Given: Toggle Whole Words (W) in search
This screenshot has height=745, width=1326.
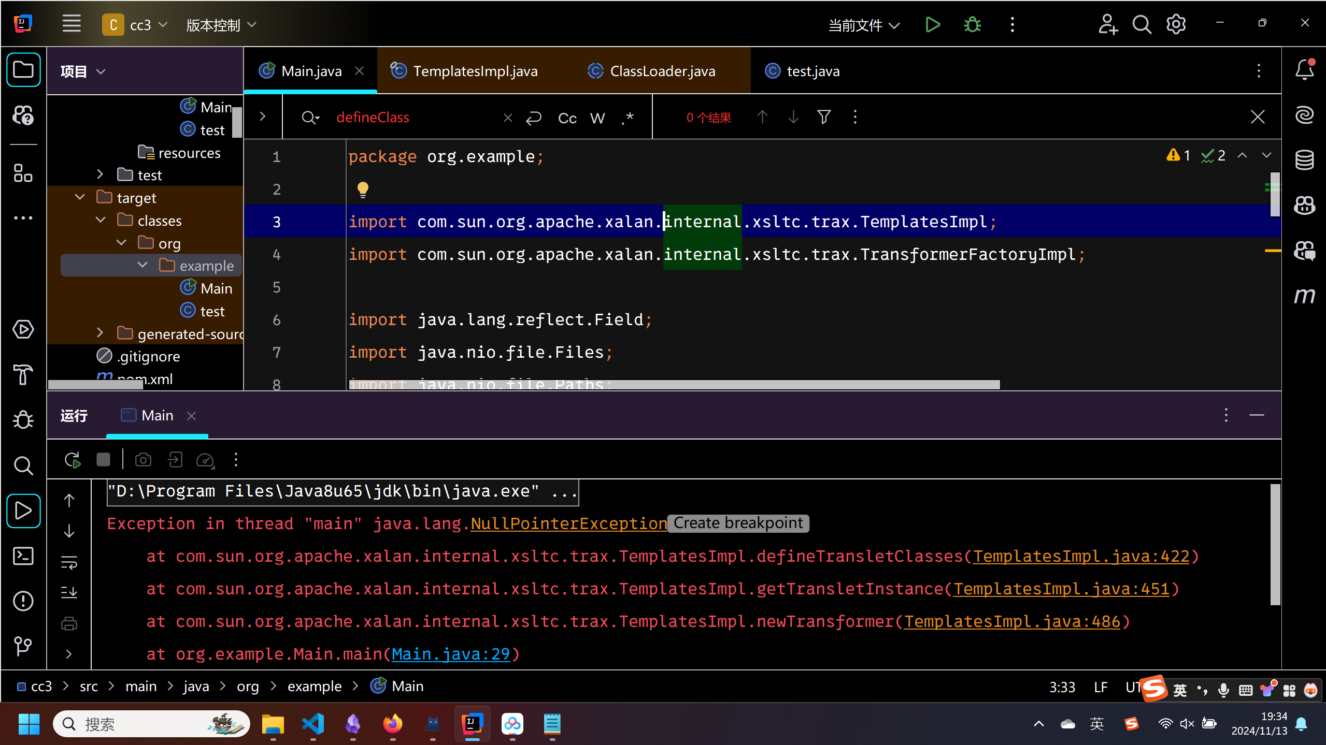Looking at the screenshot, I should pos(597,119).
